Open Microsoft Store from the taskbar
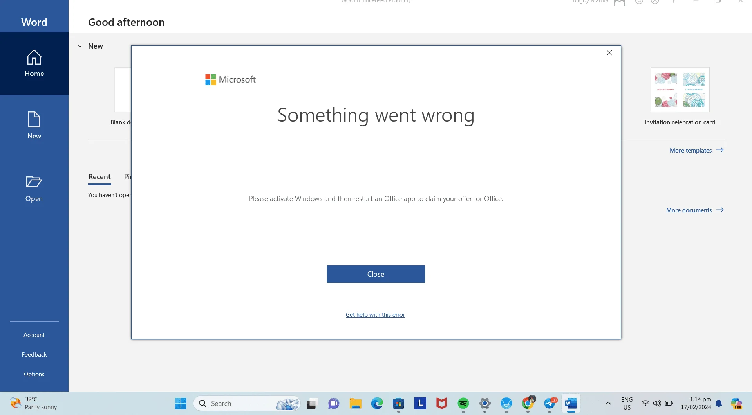This screenshot has width=752, height=415. [399, 404]
